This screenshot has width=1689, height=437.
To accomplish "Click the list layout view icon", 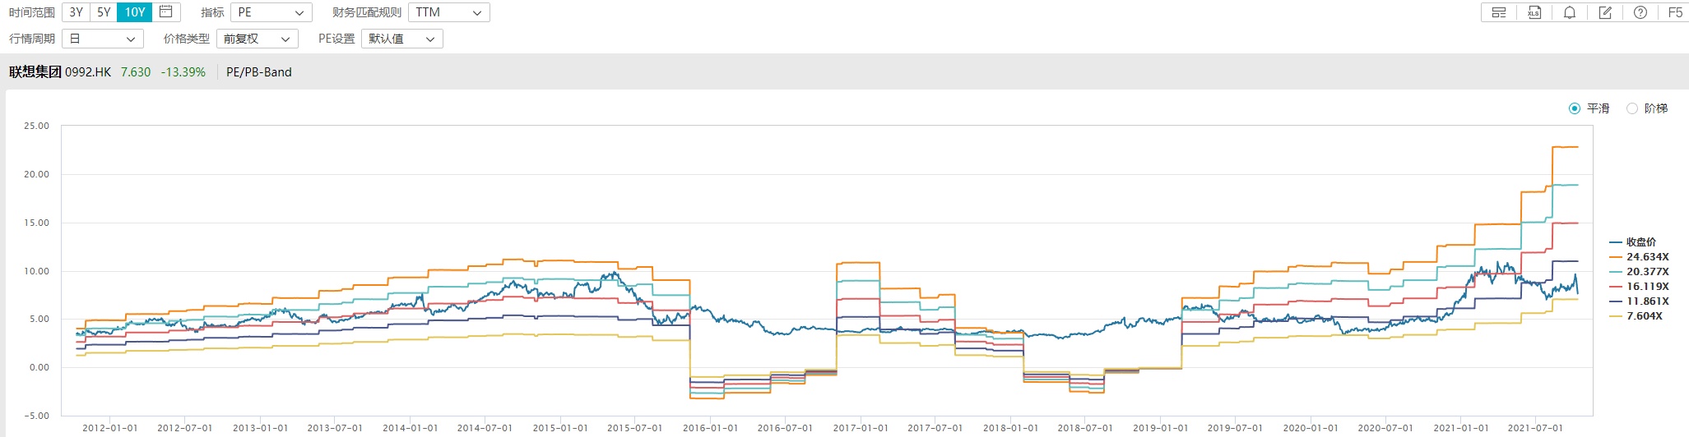I will click(x=1498, y=12).
